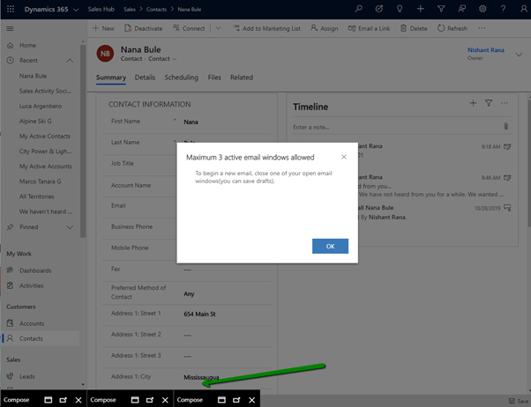531x407 pixels.
Task: Go to Accounts in the sidebar
Action: [x=33, y=323]
